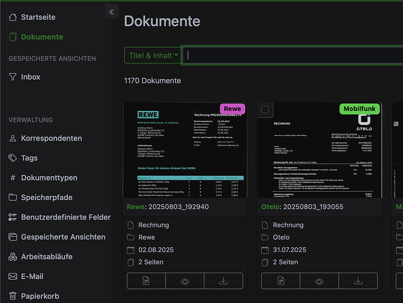This screenshot has width=403, height=303.
Task: Open Korrespondenten management page
Action: click(52, 138)
